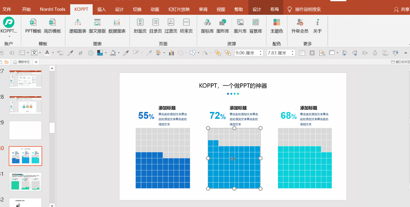Open 主题色 theme colors

click(277, 25)
